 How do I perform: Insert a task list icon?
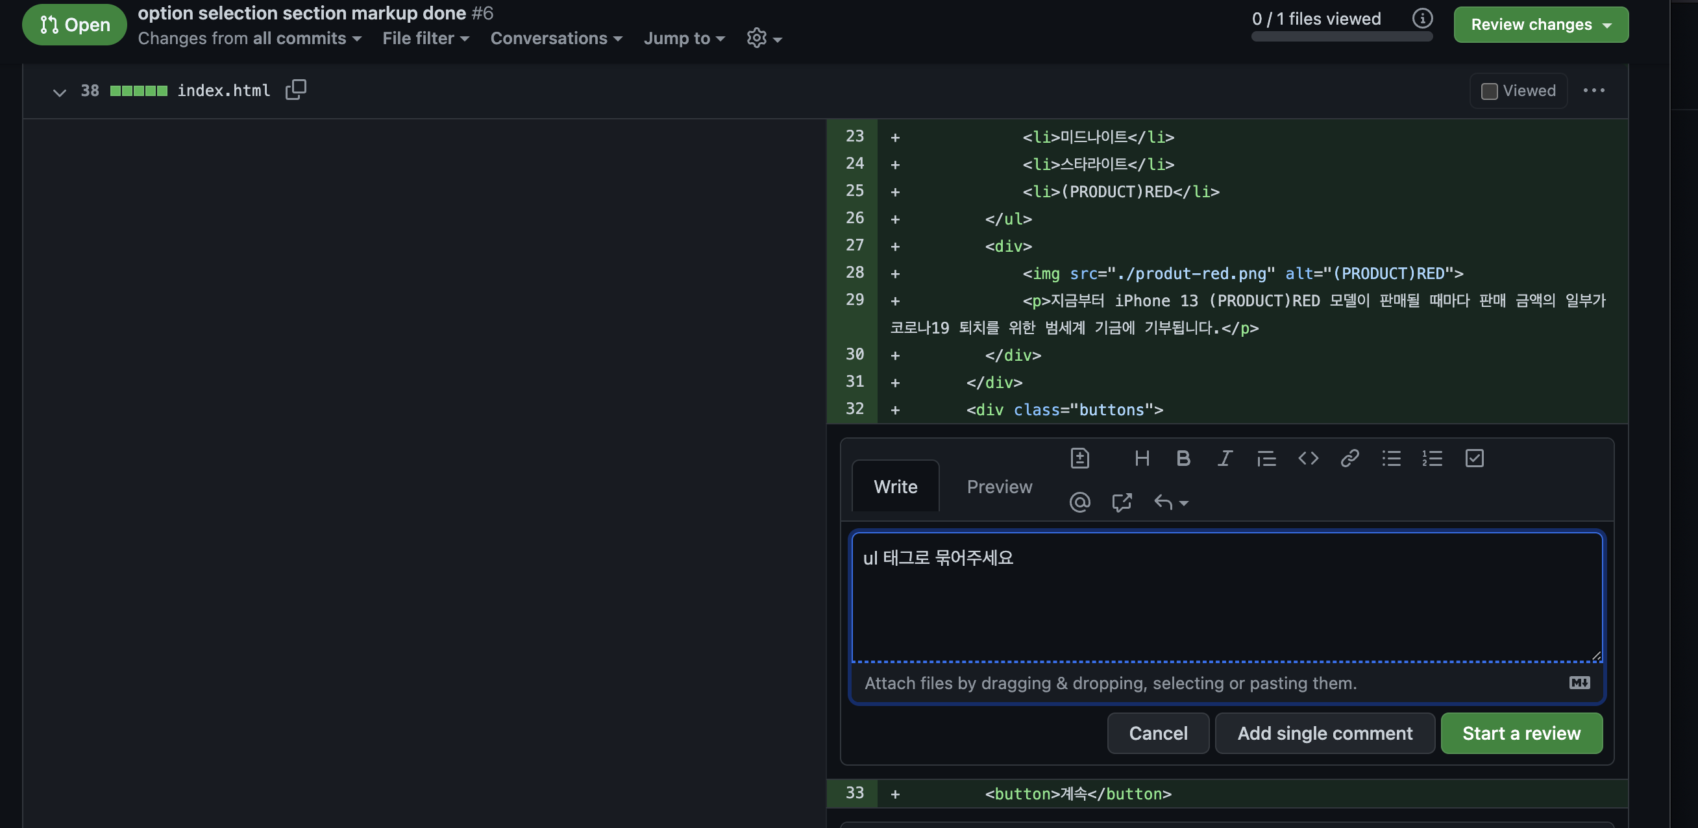pyautogui.click(x=1474, y=458)
